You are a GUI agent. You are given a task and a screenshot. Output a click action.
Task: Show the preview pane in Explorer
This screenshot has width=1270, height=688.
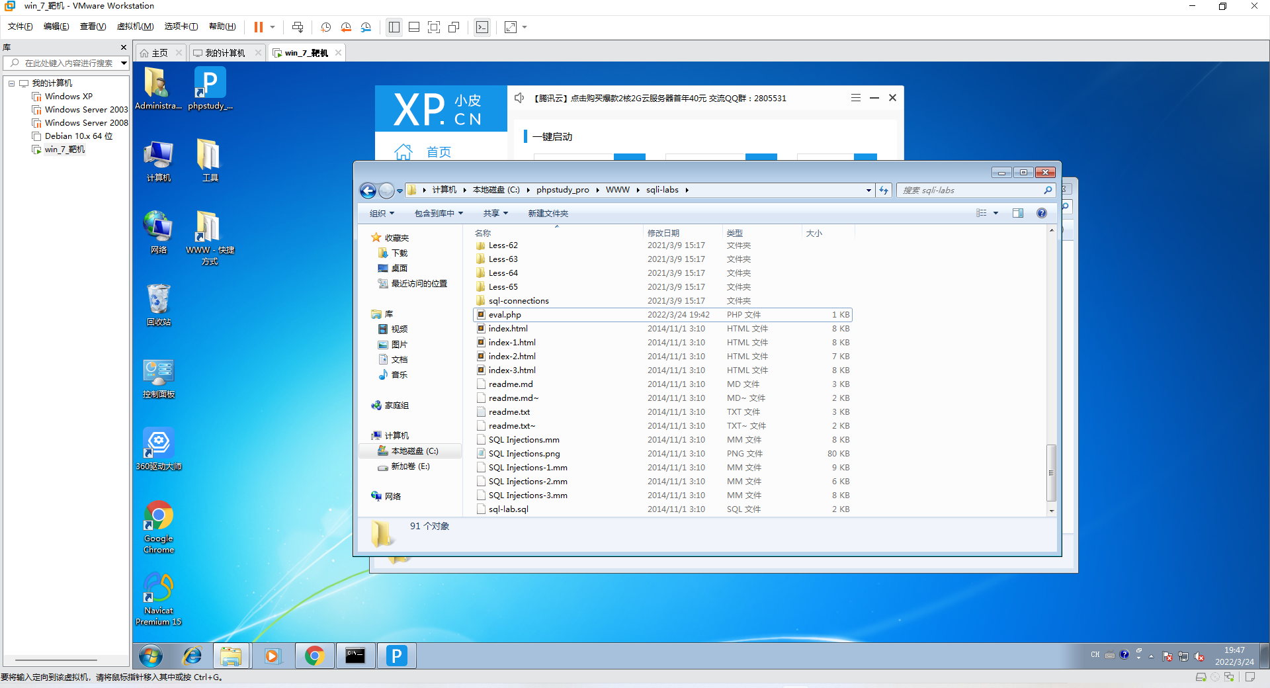(x=1018, y=213)
